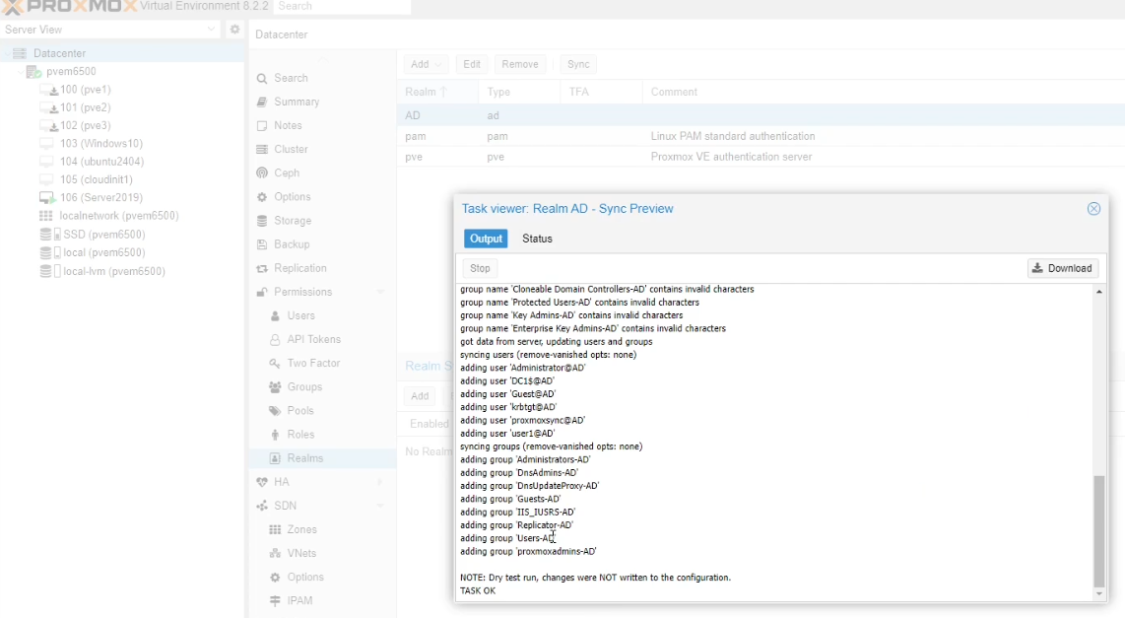Expand the Add realm dropdown button
1125x618 pixels.
point(426,65)
